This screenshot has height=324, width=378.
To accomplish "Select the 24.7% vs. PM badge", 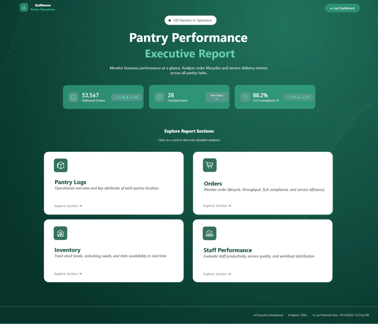I will click(126, 97).
